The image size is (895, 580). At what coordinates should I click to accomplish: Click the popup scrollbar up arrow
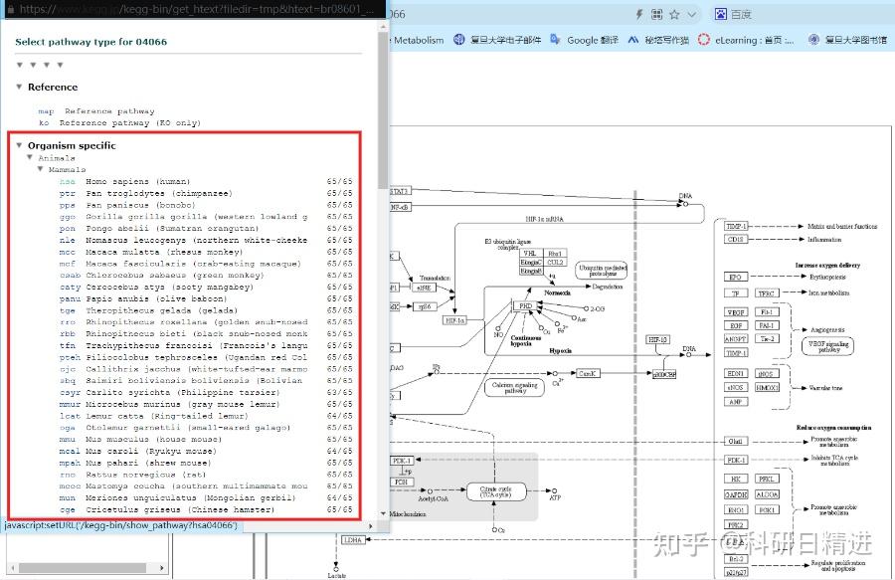point(383,26)
